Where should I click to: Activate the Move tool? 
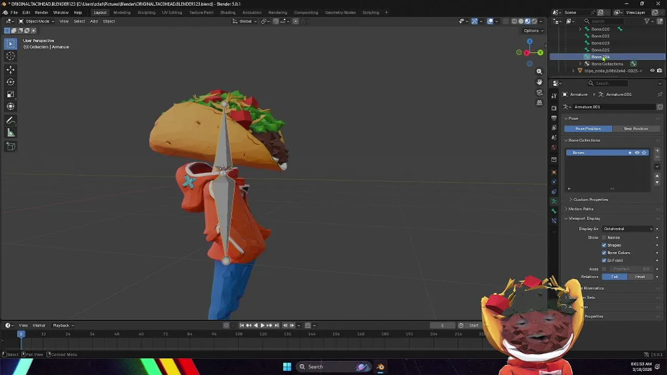[10, 69]
